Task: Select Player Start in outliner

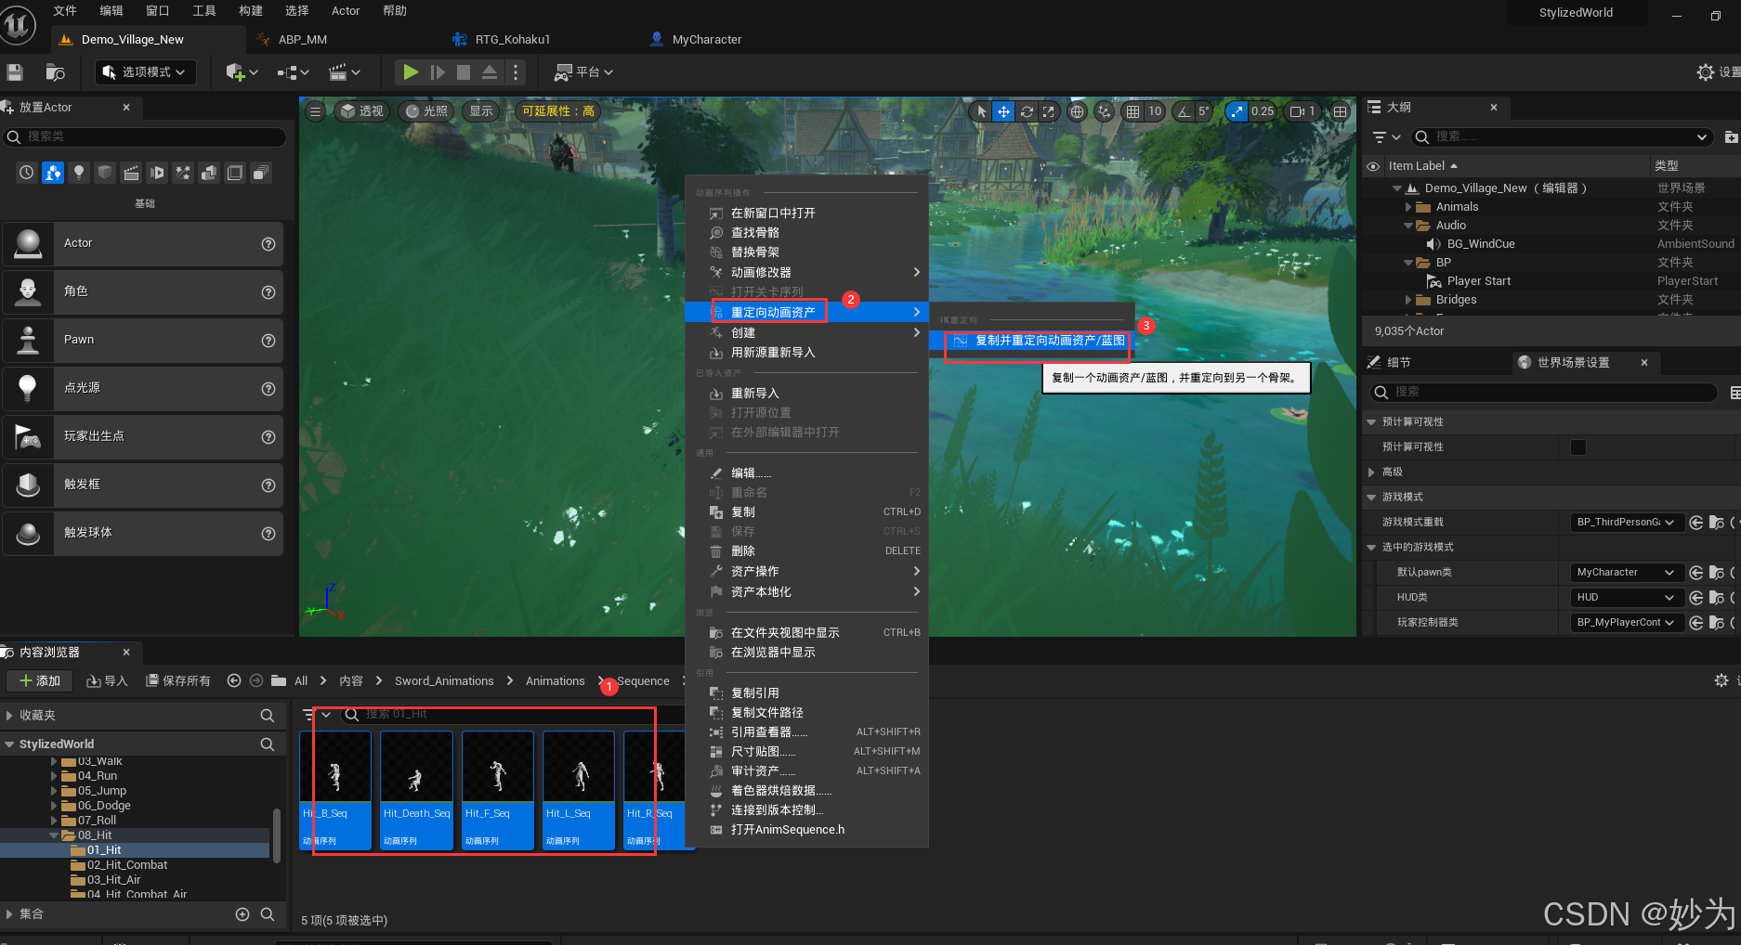Action: [x=1478, y=281]
